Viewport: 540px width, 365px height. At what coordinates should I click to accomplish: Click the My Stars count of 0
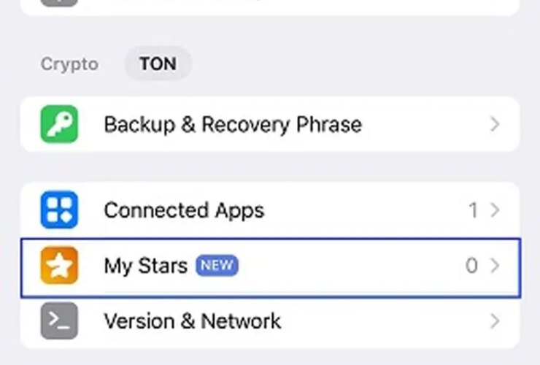(x=471, y=266)
